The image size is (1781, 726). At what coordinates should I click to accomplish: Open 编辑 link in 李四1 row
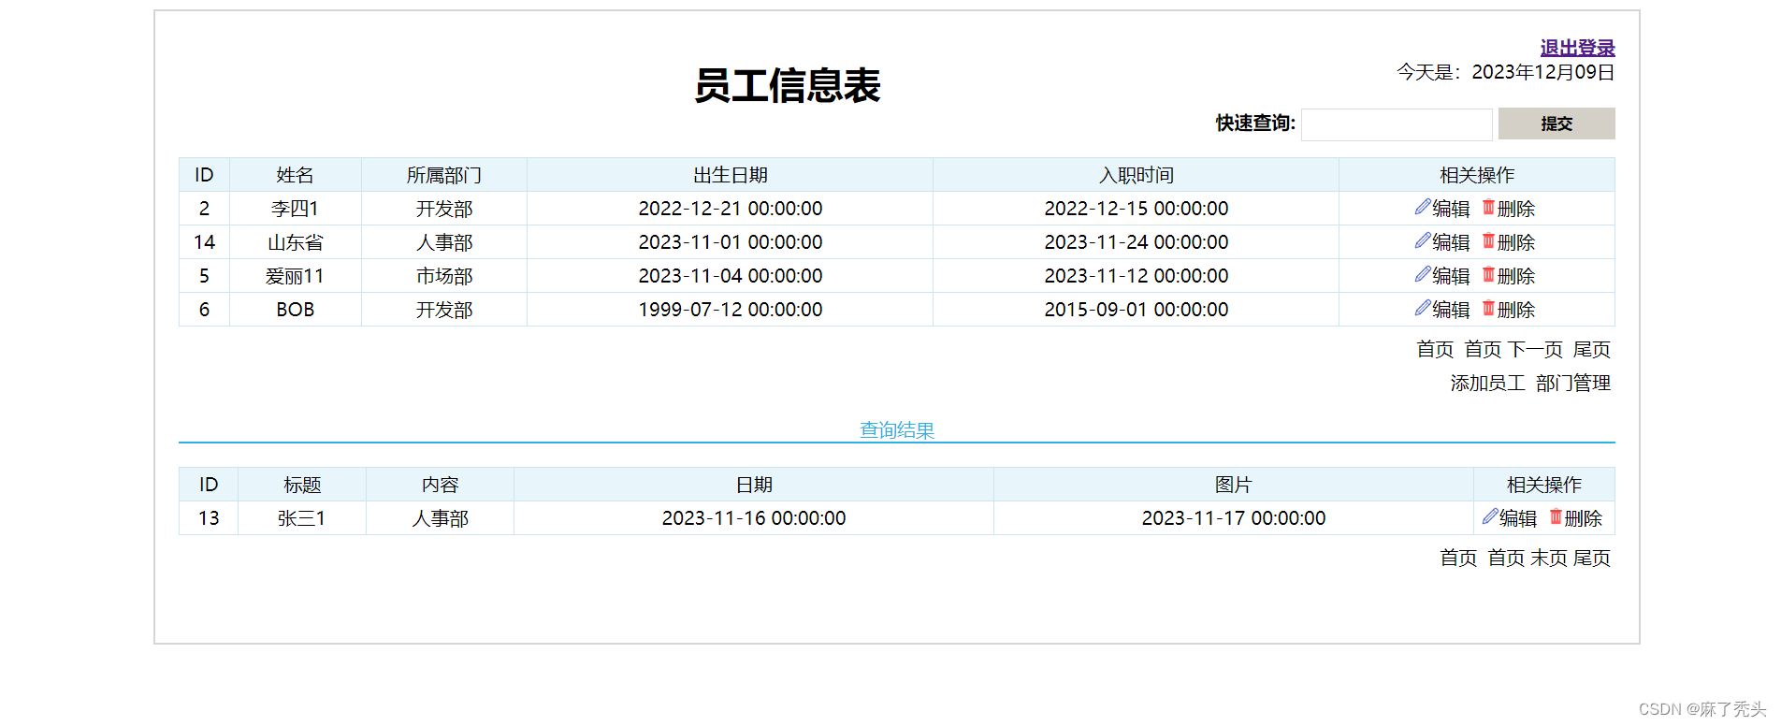[x=1451, y=209]
